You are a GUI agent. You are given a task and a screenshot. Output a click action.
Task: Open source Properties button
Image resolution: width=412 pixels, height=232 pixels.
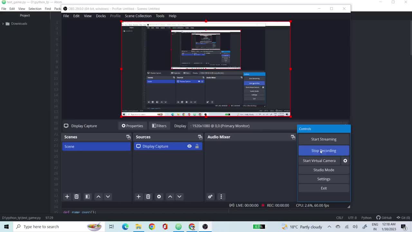132,126
